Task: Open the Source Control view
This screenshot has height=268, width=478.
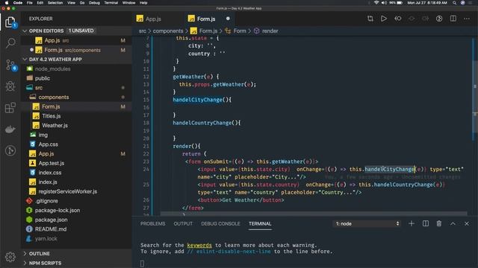Action: click(10, 65)
